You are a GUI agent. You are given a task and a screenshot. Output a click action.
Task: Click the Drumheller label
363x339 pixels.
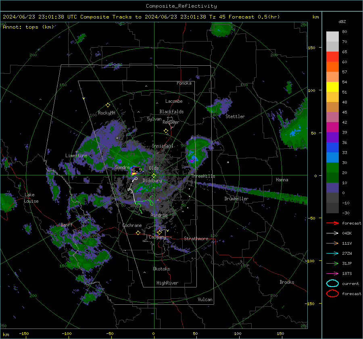(236, 199)
